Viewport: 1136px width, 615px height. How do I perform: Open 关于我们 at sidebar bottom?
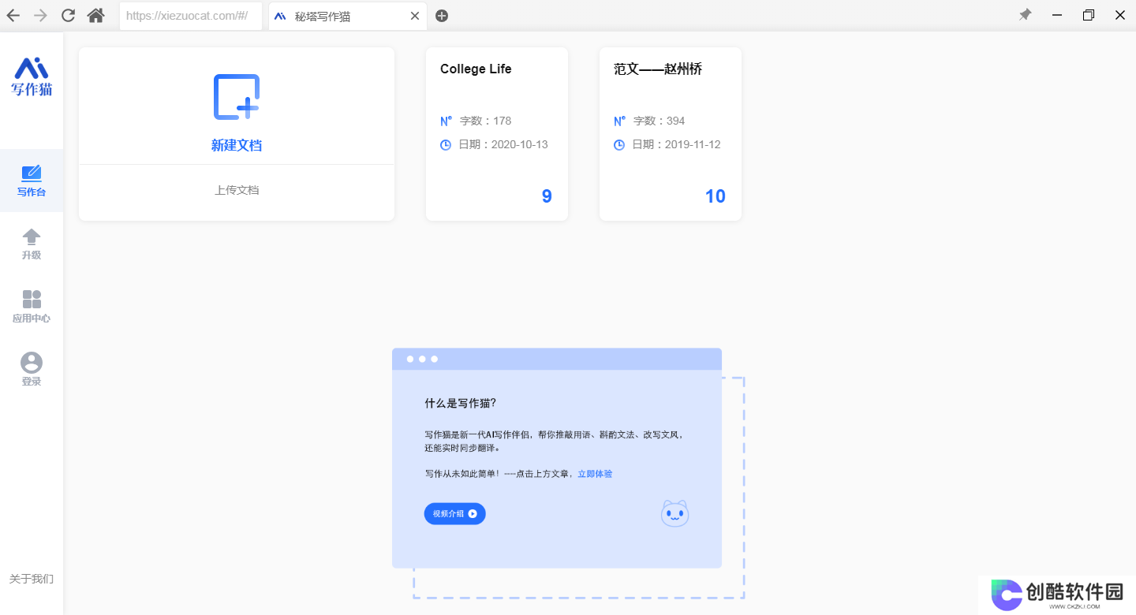click(32, 579)
